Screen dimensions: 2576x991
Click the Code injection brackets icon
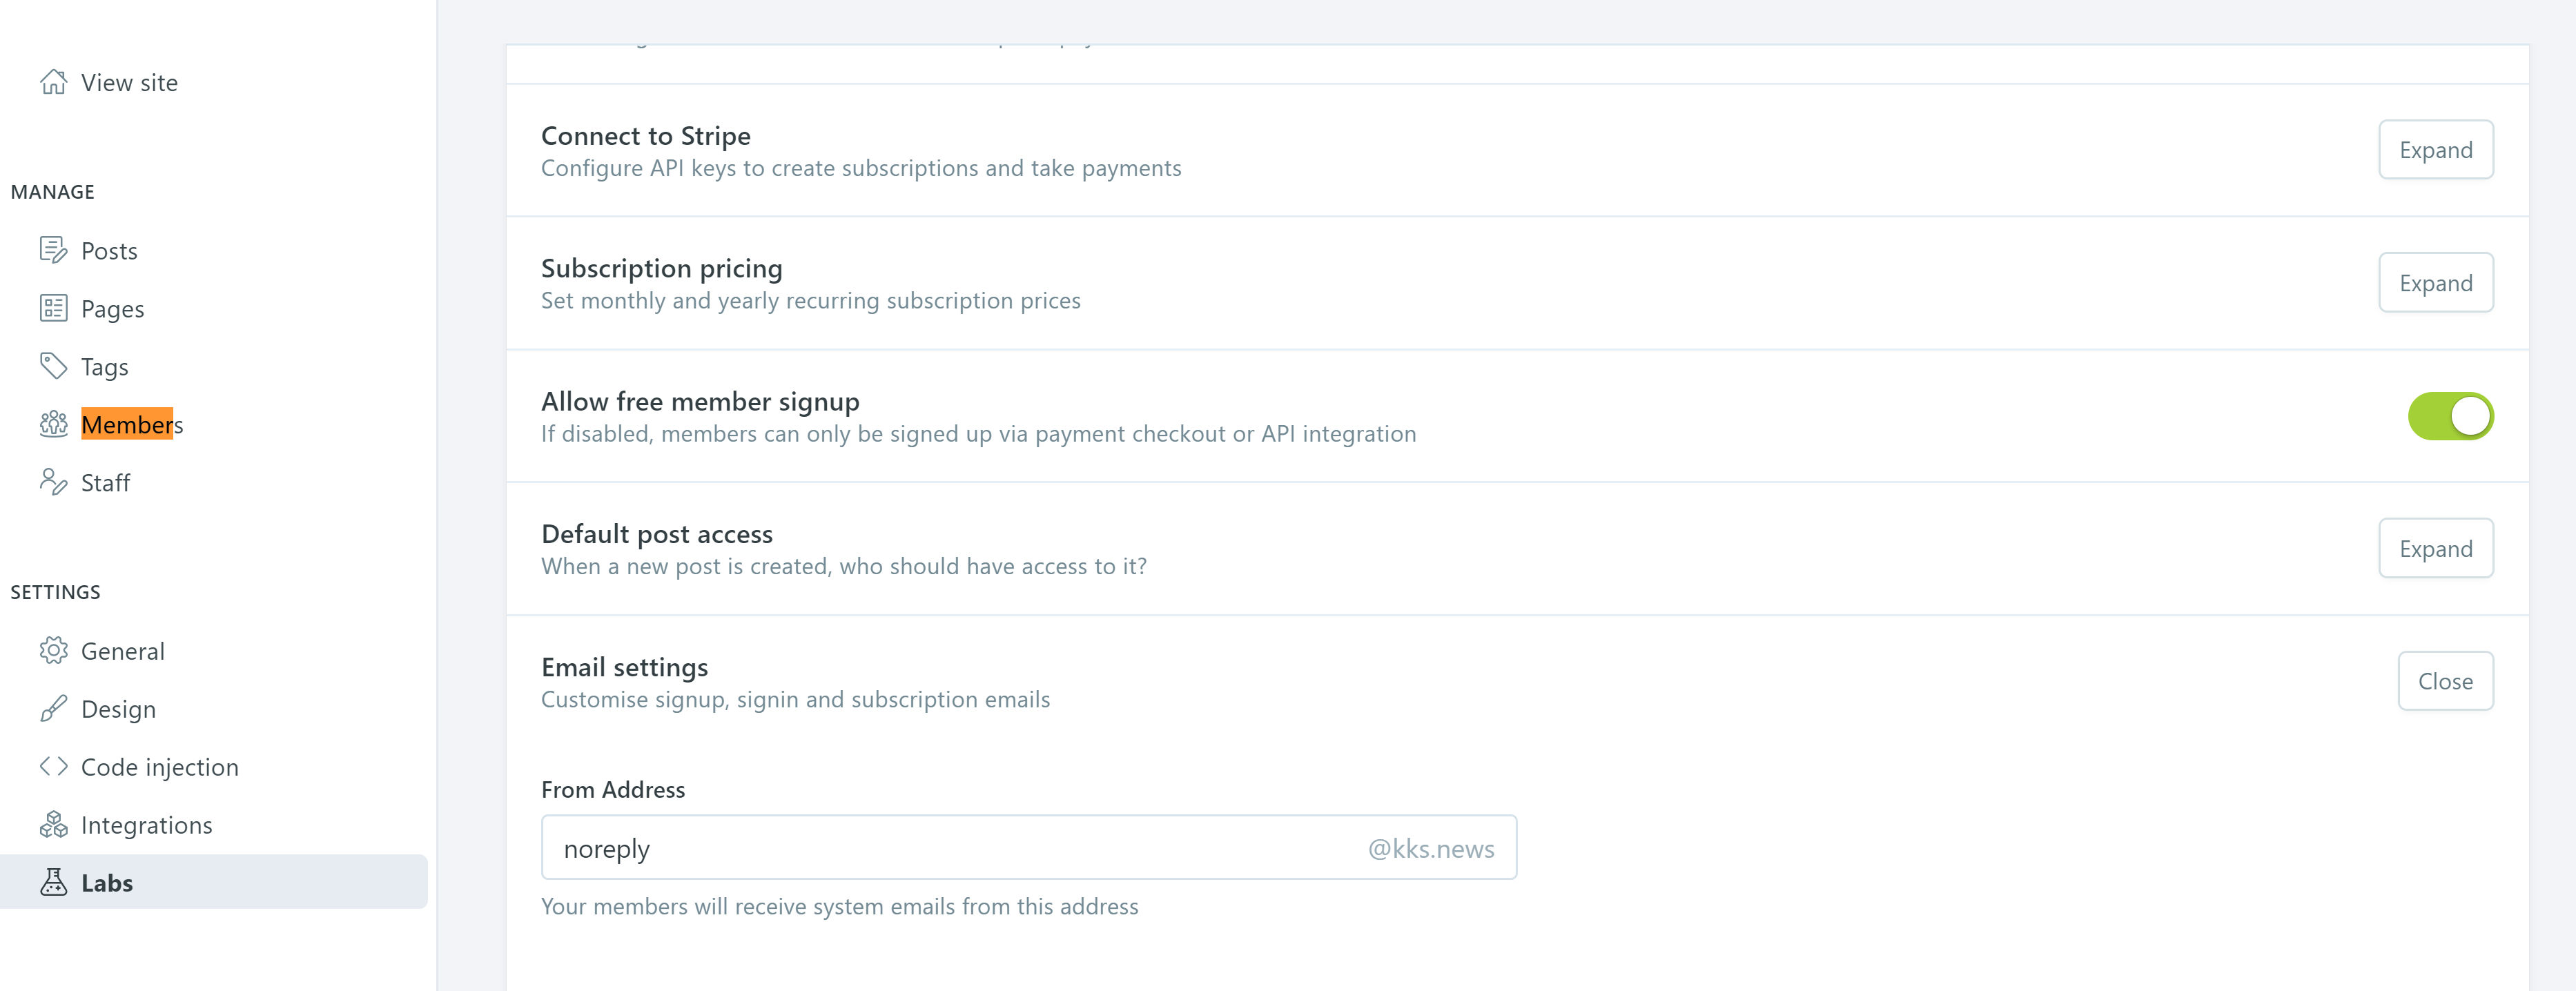click(53, 766)
